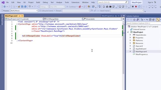The width and height of the screenshot is (161, 90).
Task: Click the monitor display icon in toolbar
Action: click(120, 7)
